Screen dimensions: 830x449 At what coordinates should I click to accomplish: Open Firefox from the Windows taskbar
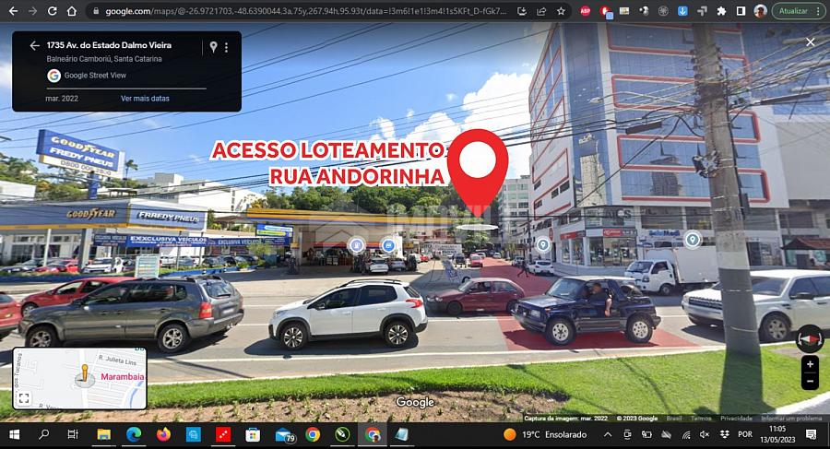click(163, 434)
